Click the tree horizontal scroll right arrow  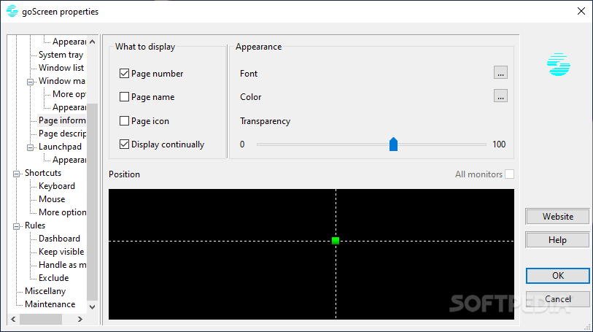[x=80, y=319]
